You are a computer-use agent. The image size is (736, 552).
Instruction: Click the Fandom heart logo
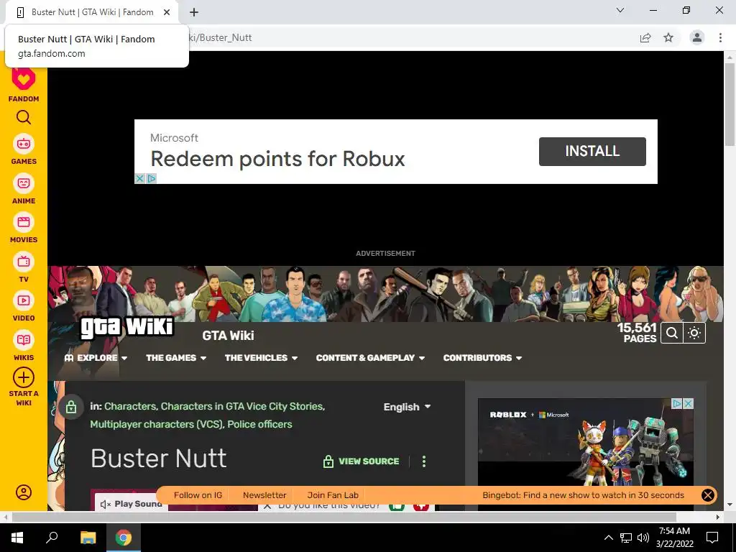(24, 79)
